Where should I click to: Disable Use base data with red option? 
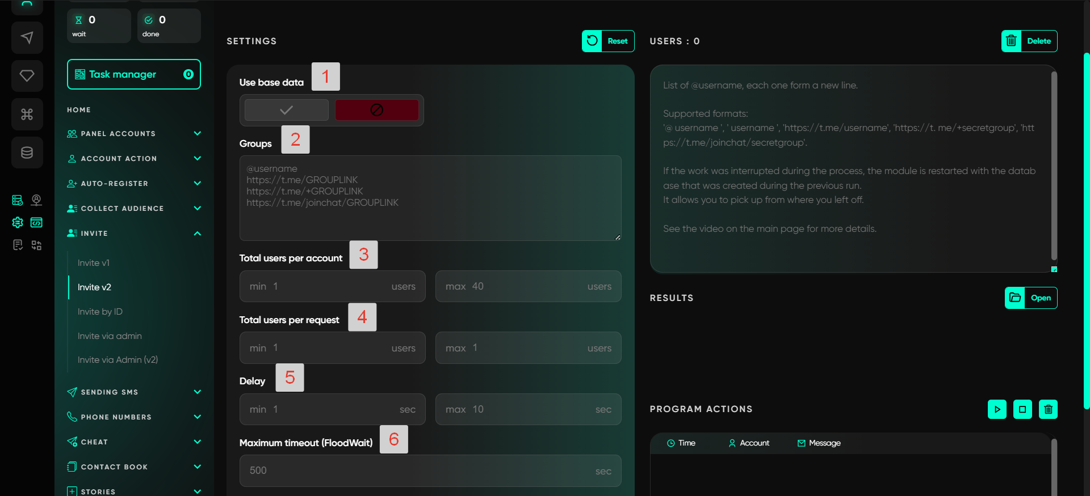coord(376,110)
